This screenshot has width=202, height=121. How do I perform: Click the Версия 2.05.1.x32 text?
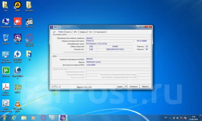point(84,87)
